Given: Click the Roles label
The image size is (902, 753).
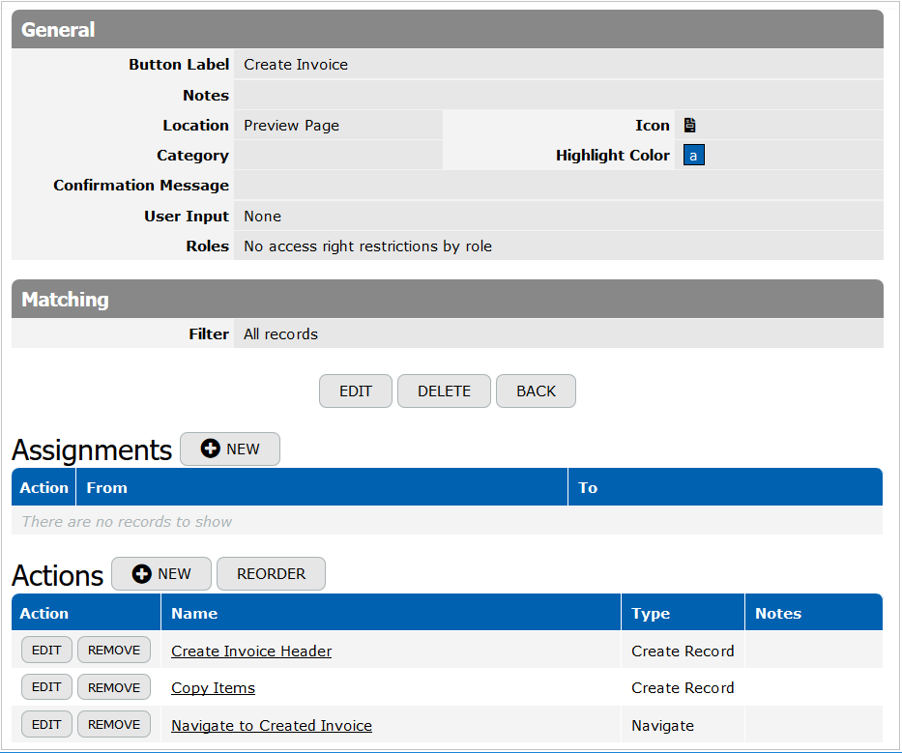Looking at the screenshot, I should click(x=207, y=246).
